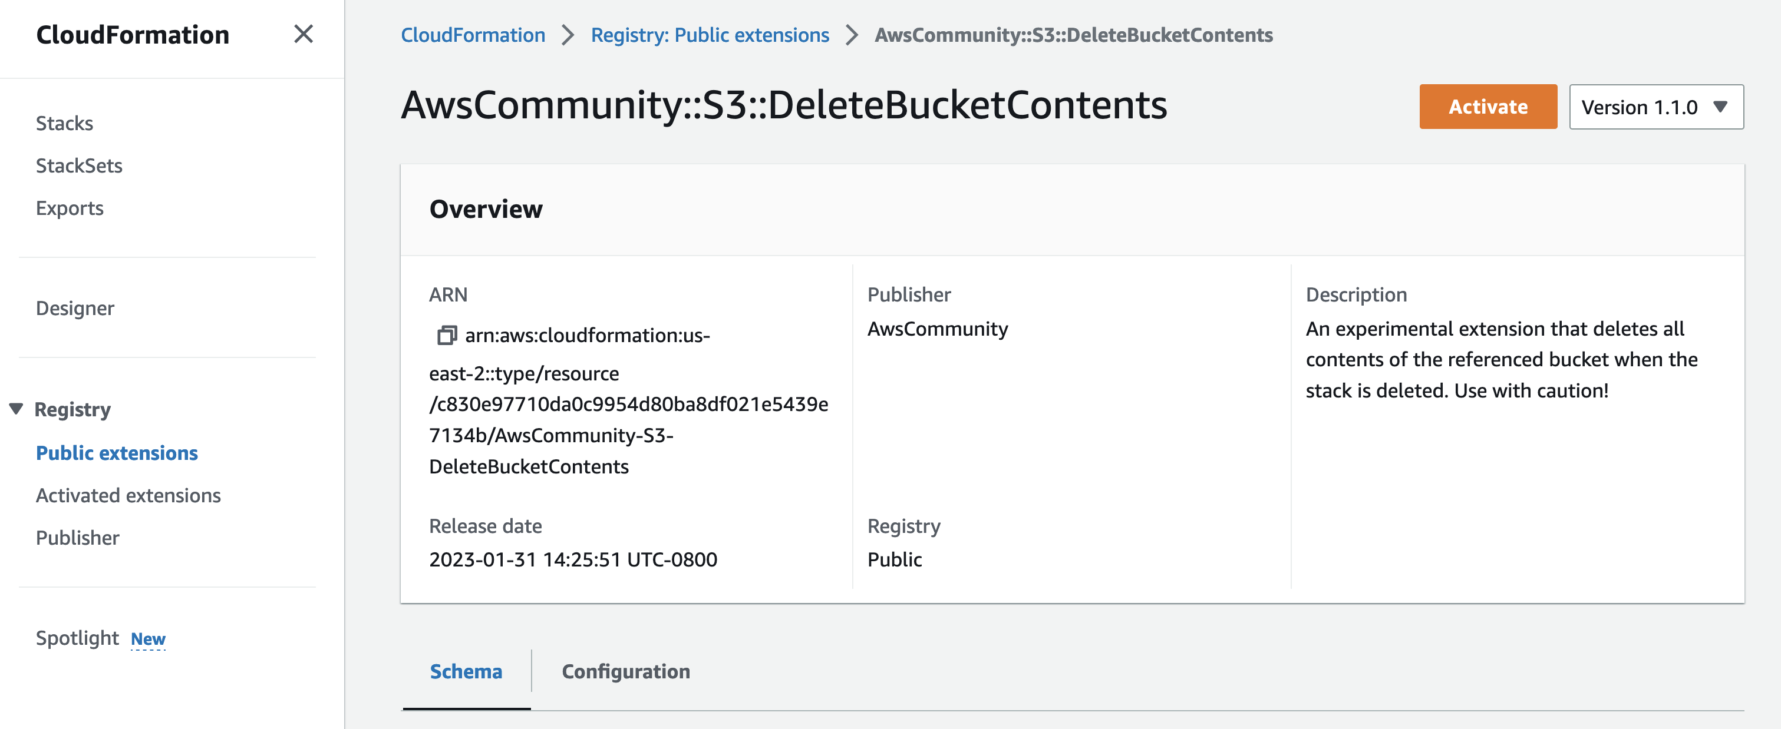Click the orange Activate button
Viewport: 1781px width, 729px height.
tap(1488, 107)
